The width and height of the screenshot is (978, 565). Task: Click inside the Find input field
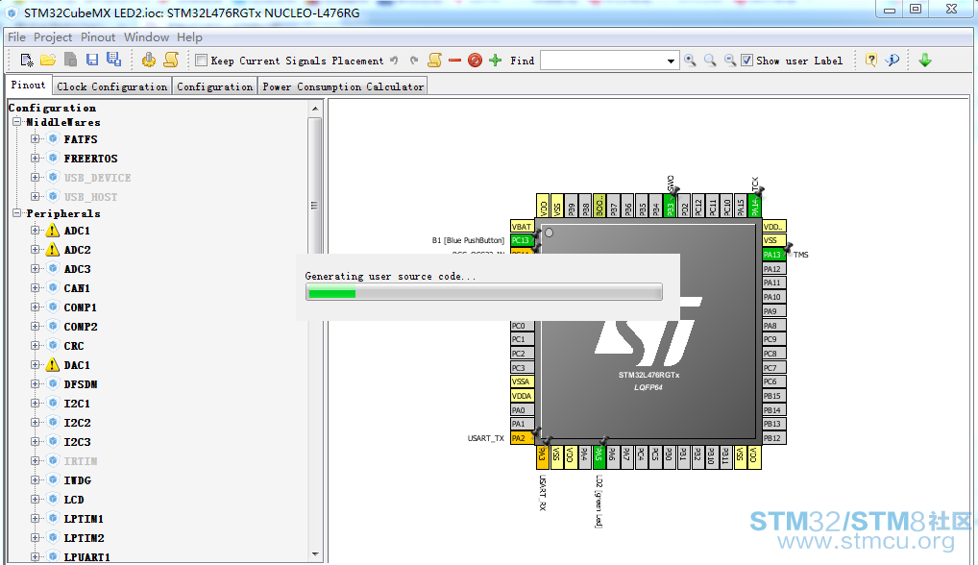tap(602, 61)
